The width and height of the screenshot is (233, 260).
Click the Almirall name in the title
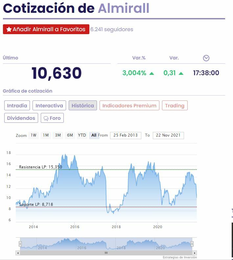(x=124, y=8)
